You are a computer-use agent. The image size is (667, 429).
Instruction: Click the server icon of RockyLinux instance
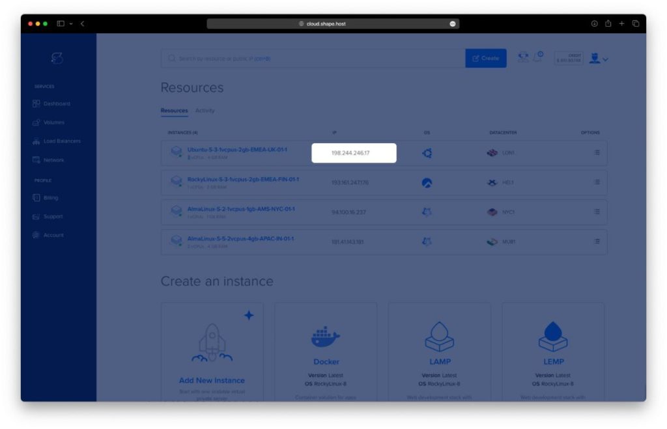point(176,181)
